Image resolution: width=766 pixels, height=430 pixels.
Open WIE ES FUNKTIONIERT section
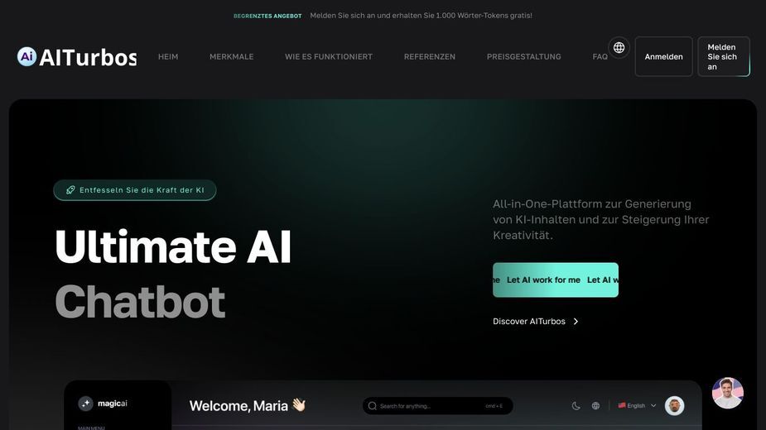tap(329, 56)
